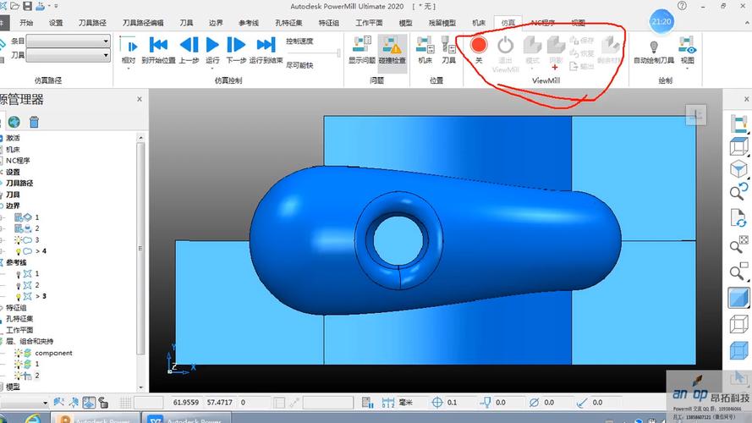Click the Save icon in quick access toolbar
752x423 pixels.
(x=27, y=6)
